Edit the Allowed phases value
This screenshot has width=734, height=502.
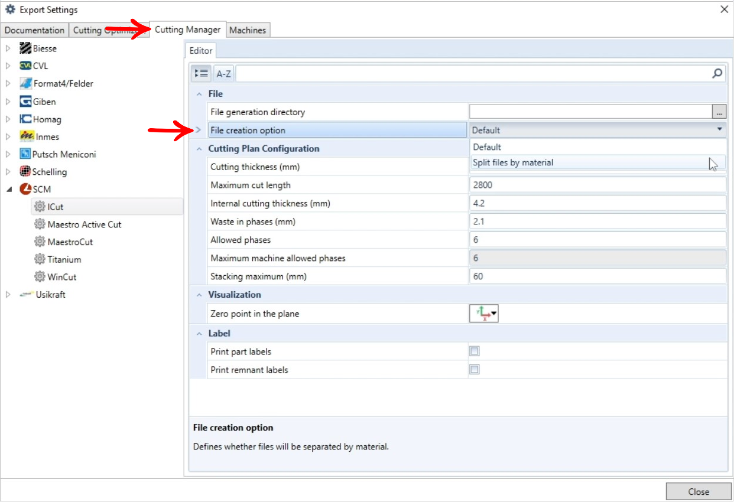(597, 240)
